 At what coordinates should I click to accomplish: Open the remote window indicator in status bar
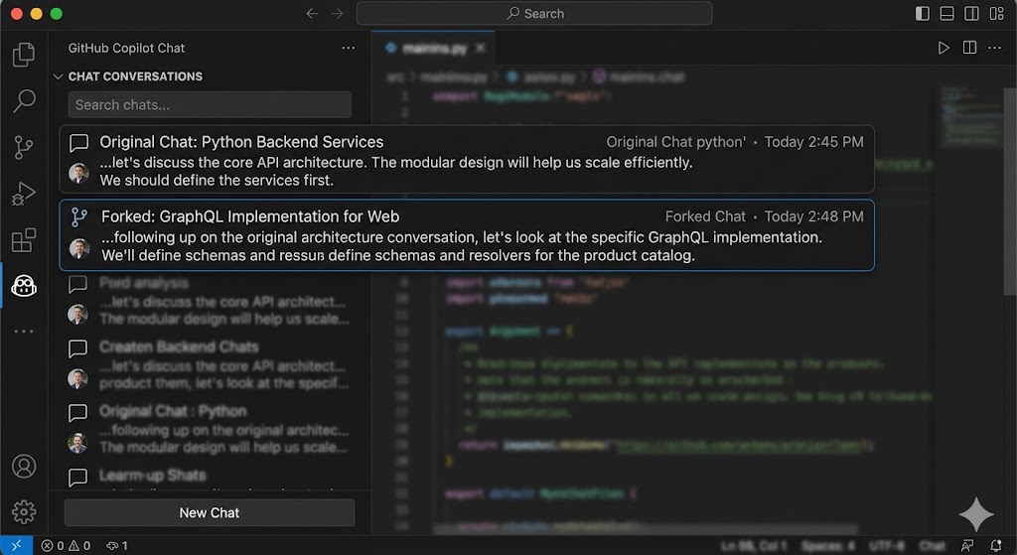[x=16, y=545]
